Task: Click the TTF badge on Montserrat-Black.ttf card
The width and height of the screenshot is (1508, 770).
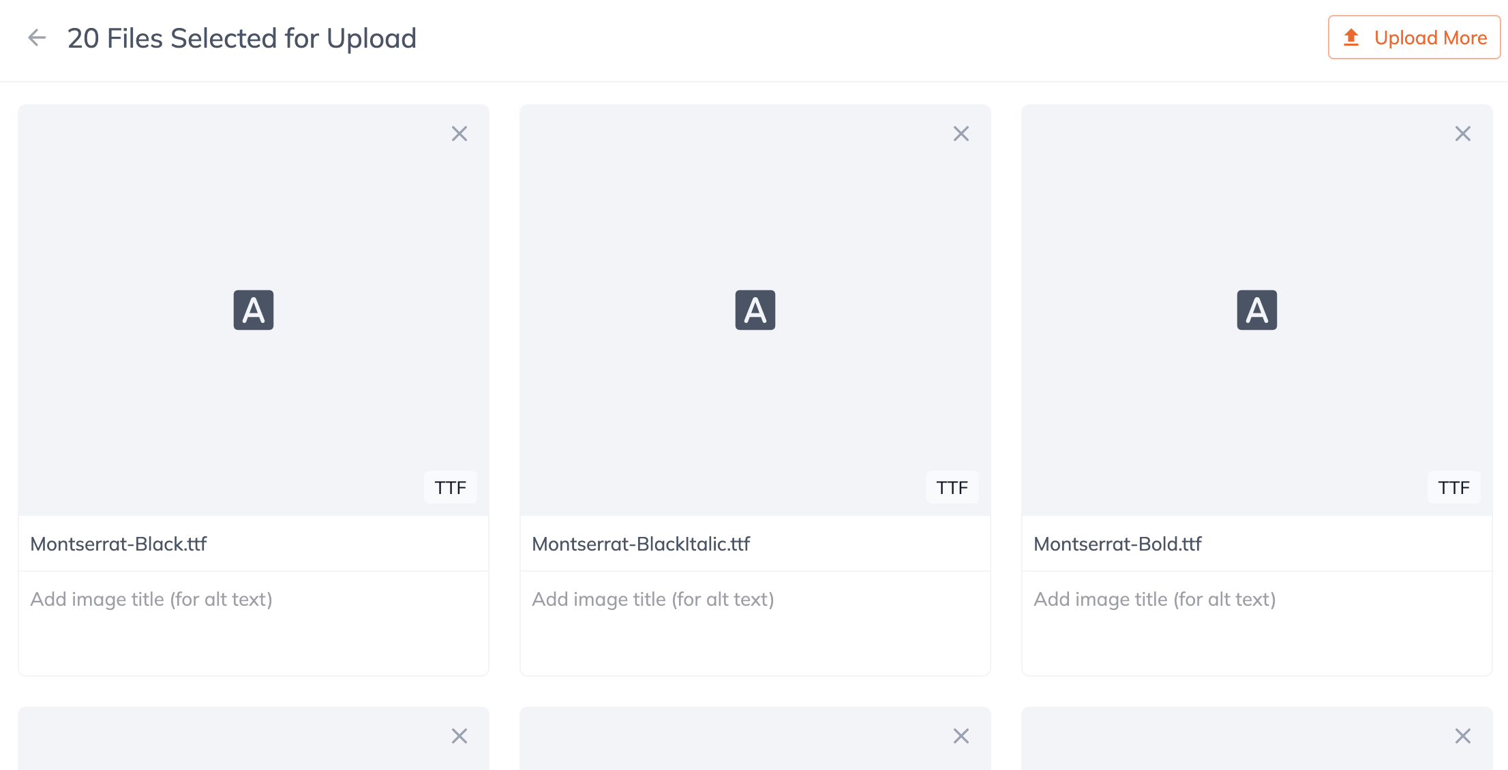Action: coord(450,487)
